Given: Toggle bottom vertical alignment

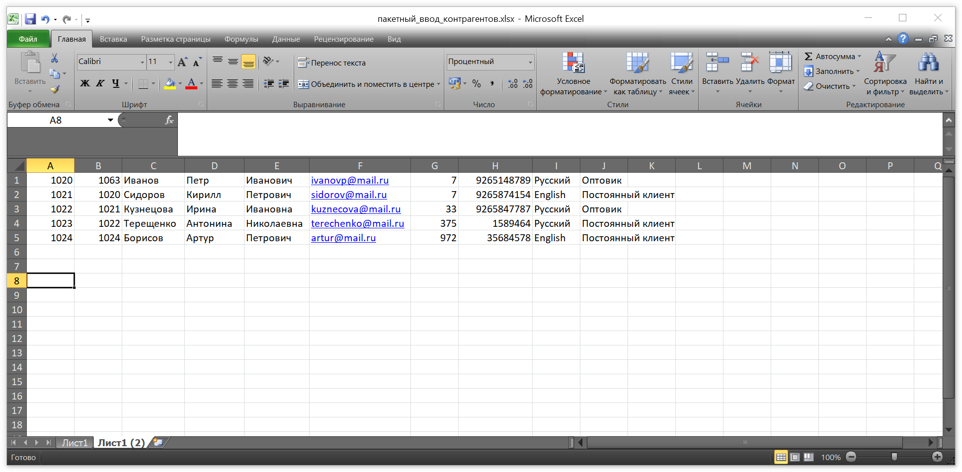Looking at the screenshot, I should pos(248,62).
